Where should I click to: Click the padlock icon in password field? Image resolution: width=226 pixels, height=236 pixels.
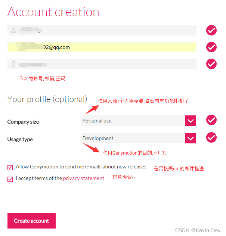pos(13,64)
